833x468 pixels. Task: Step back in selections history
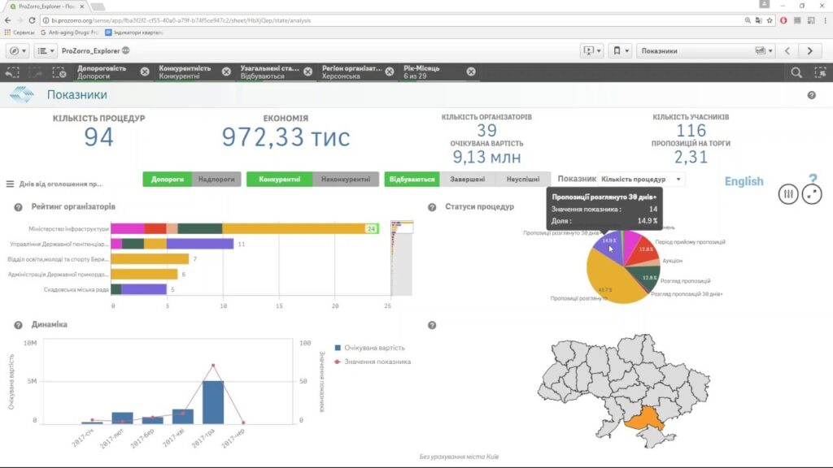pos(12,72)
